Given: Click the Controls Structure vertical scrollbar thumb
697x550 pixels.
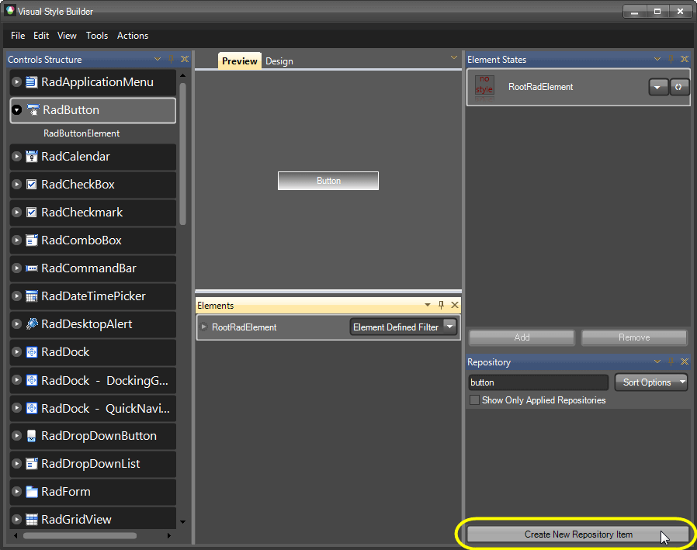Looking at the screenshot, I should 182,154.
